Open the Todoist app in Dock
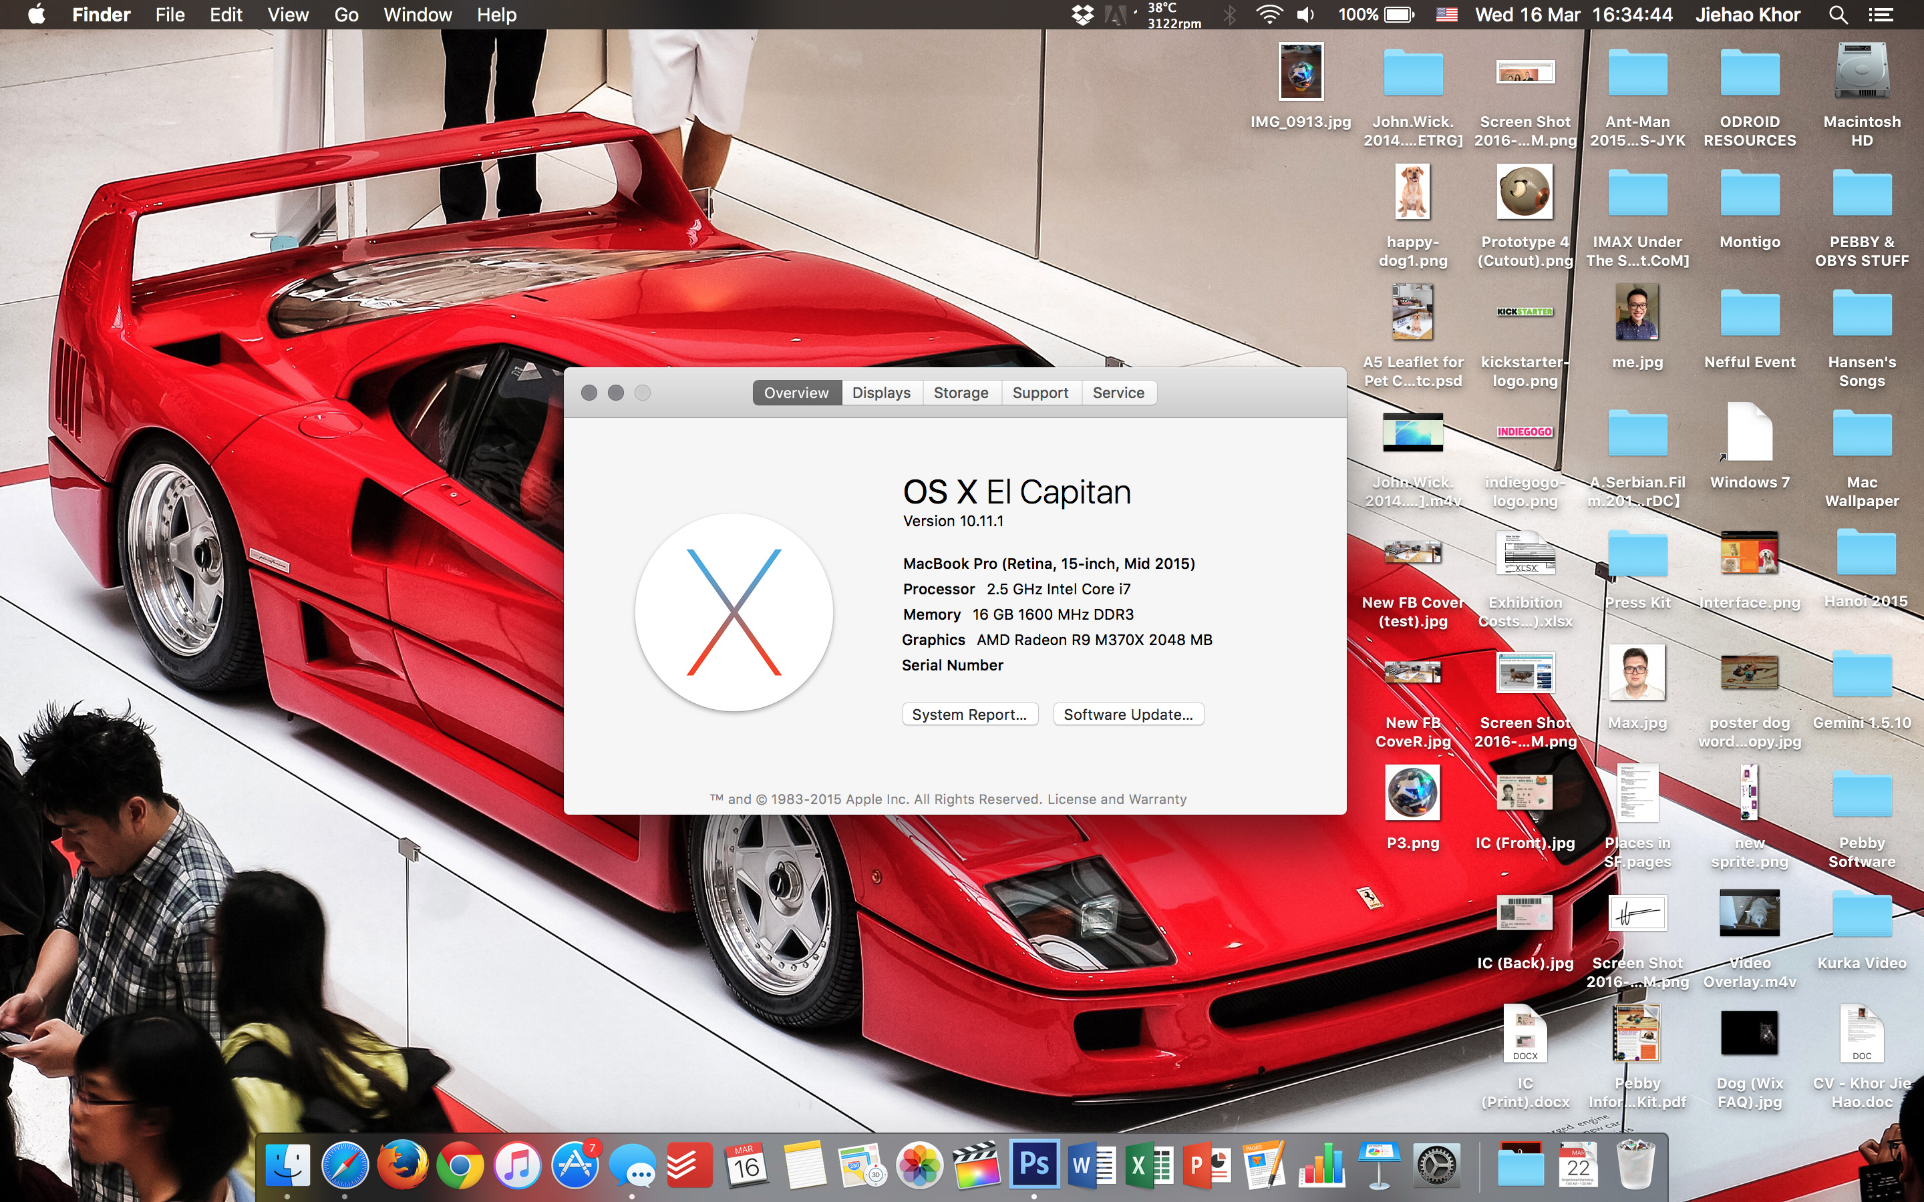 [689, 1166]
